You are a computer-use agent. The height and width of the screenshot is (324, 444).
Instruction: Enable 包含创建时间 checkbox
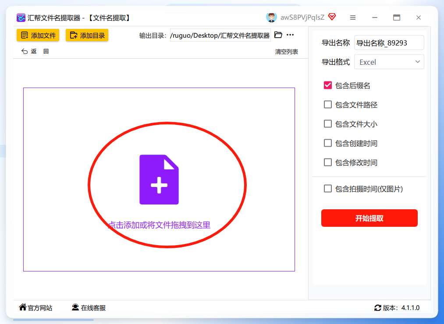click(x=327, y=143)
